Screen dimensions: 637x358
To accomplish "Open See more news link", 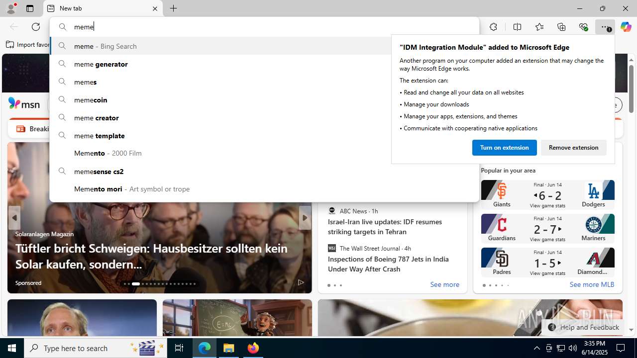I will [x=444, y=284].
